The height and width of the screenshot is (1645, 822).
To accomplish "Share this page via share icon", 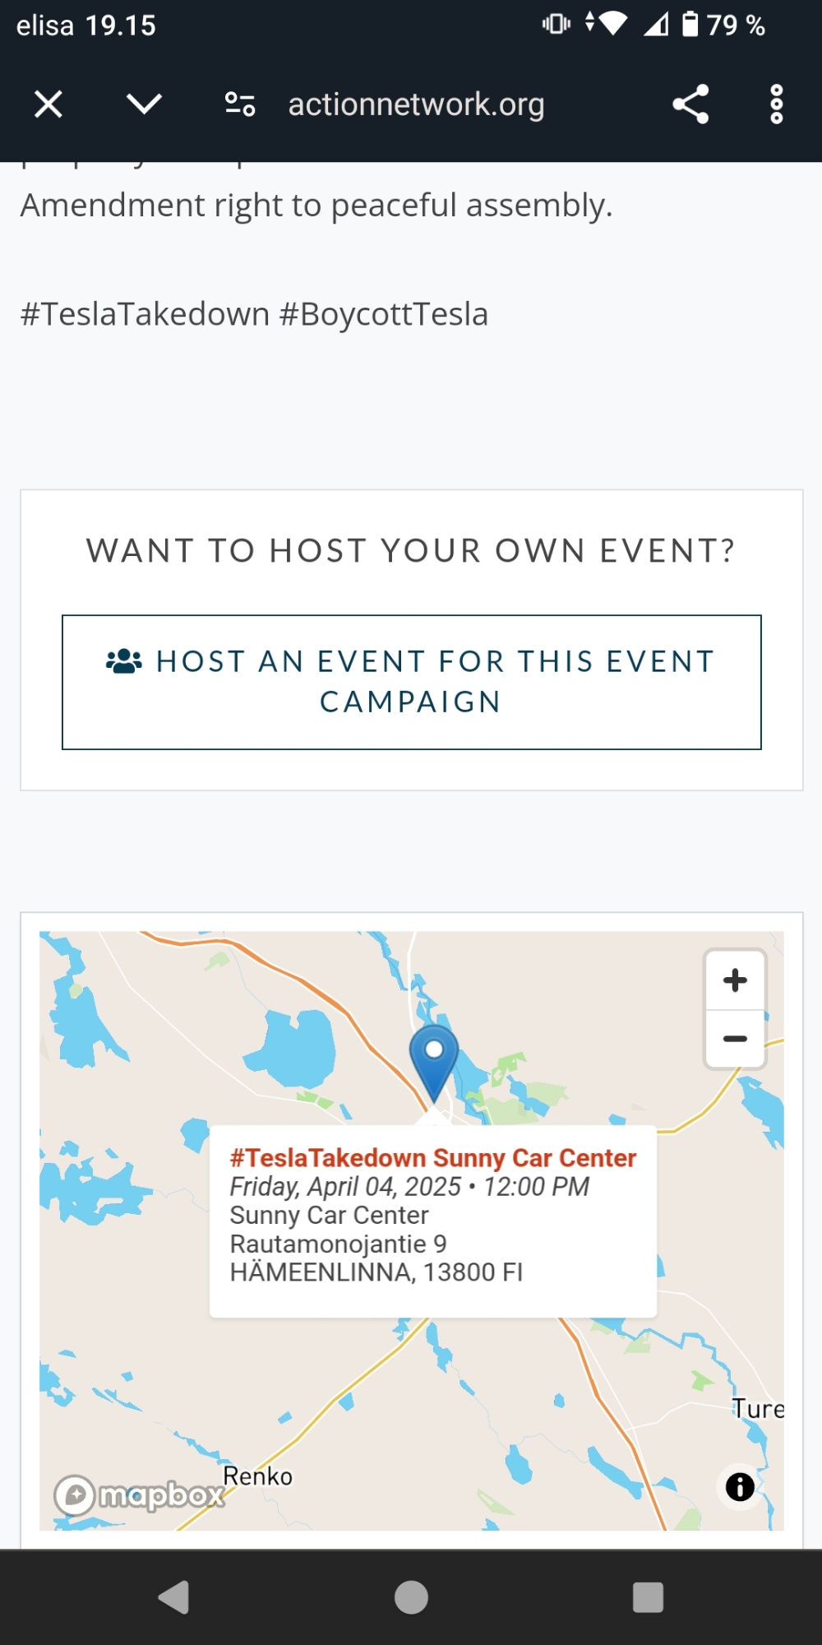I will [690, 104].
